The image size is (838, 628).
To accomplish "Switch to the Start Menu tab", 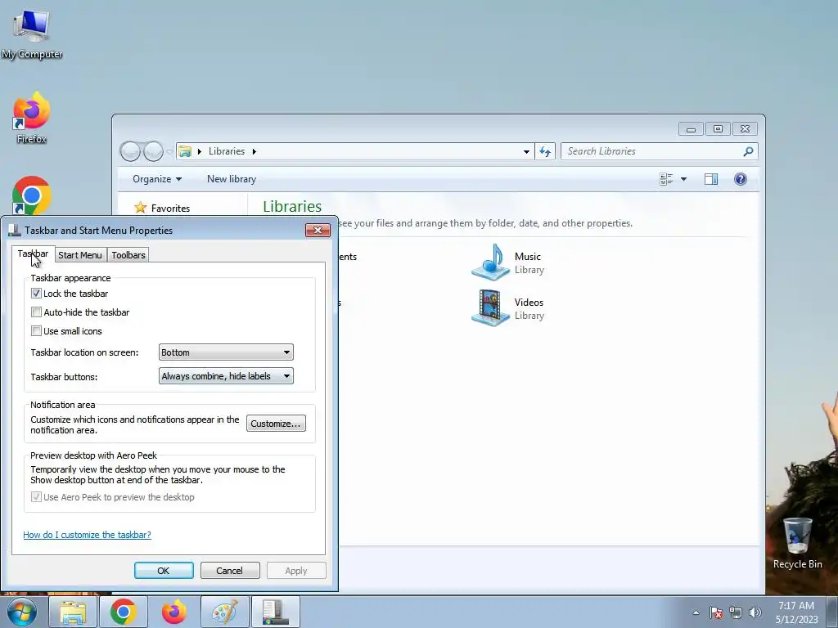I will (80, 255).
